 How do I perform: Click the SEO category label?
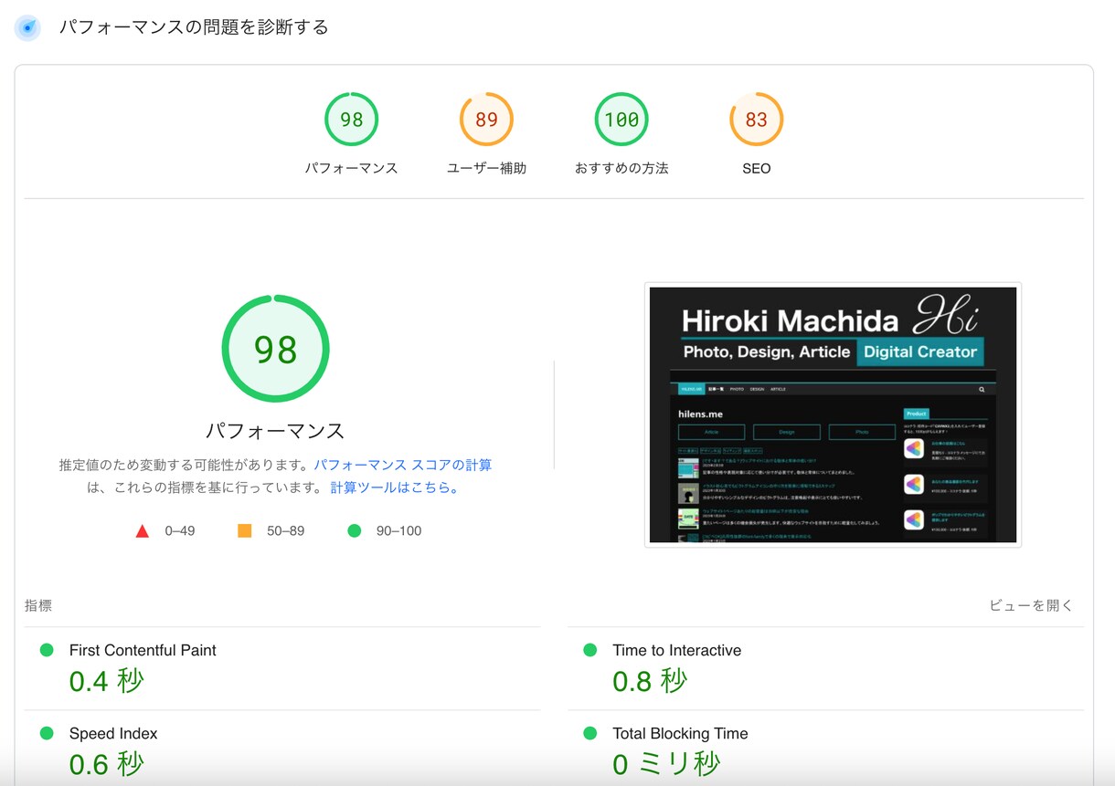[757, 168]
